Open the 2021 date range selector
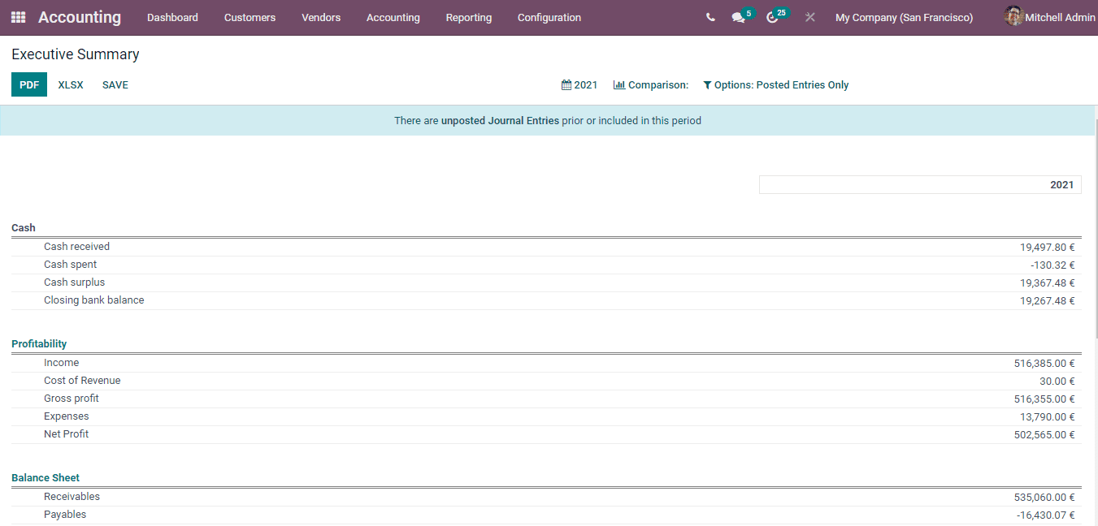The image size is (1098, 526). coord(579,84)
